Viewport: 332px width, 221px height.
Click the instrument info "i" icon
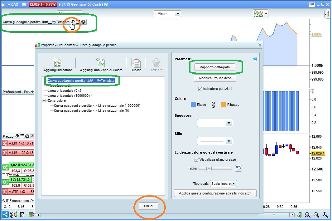tap(24, 4)
